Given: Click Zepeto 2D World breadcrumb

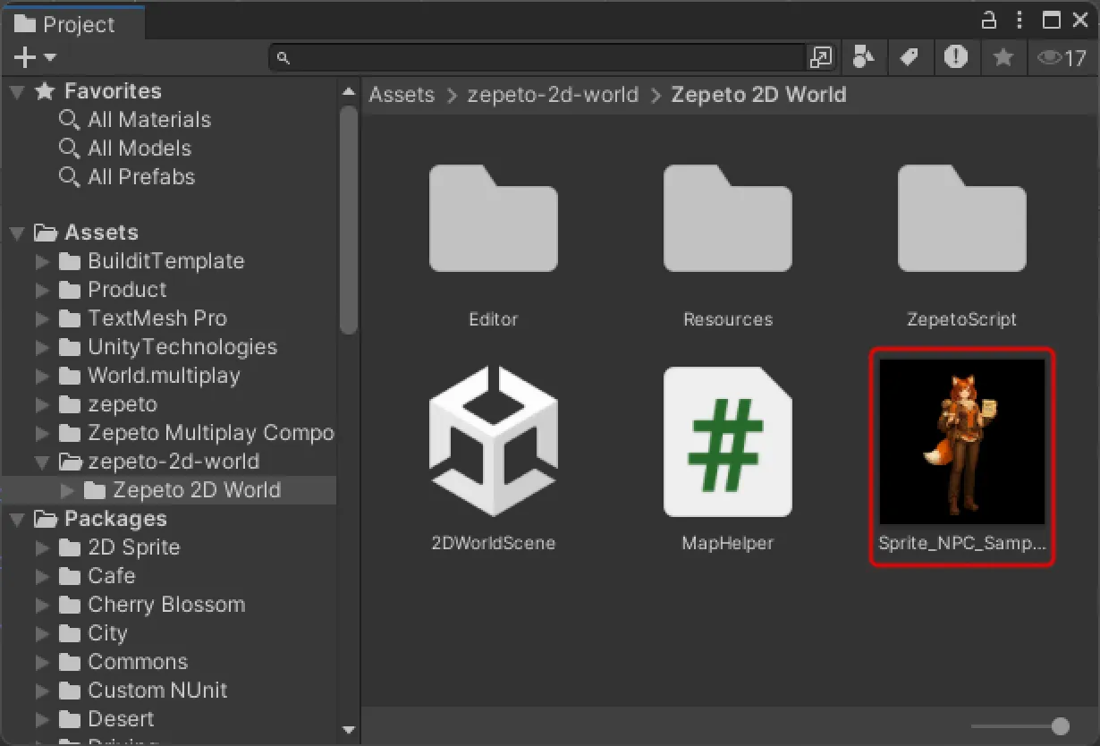Looking at the screenshot, I should 758,95.
